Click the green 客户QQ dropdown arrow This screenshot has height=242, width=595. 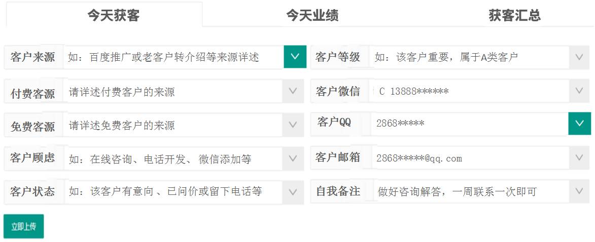pos(580,124)
